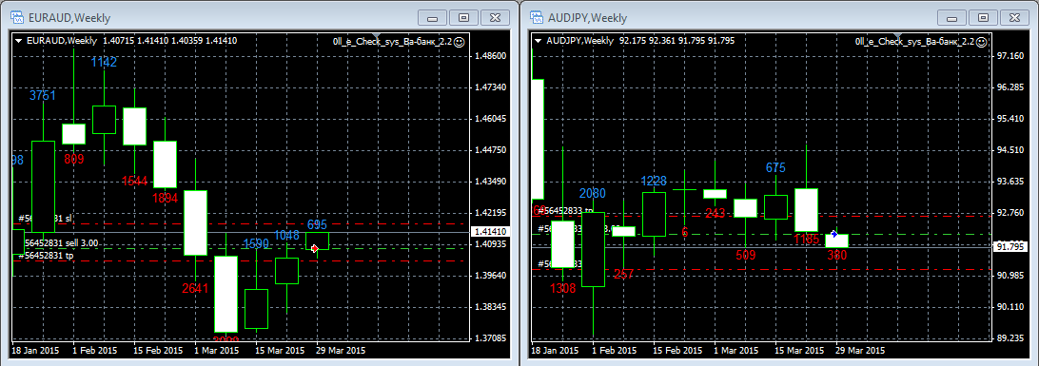Select the chart shift marker on EURAUD chart
Viewport: 1039px width, 366px height.
coord(376,35)
